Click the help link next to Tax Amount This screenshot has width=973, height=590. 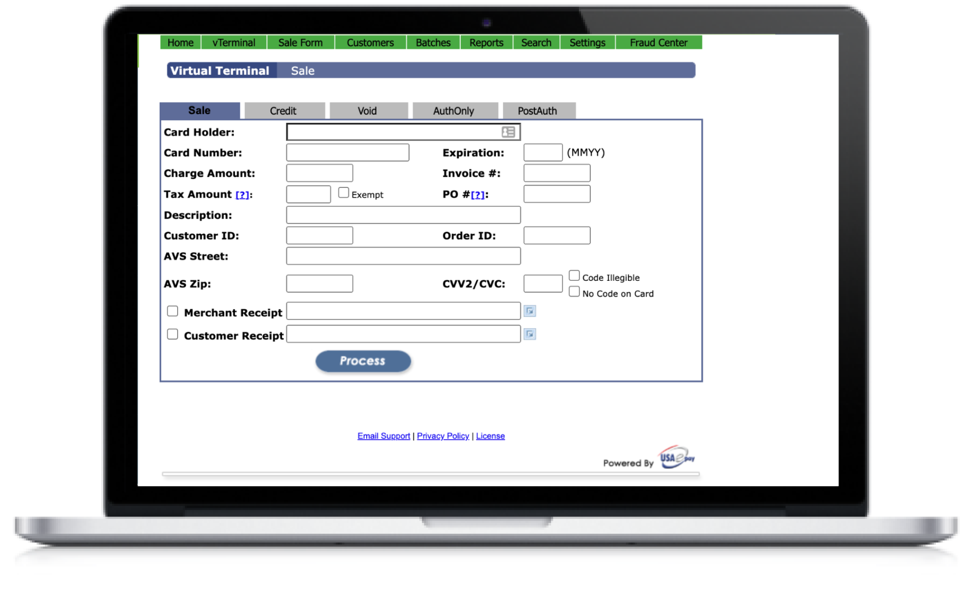243,194
